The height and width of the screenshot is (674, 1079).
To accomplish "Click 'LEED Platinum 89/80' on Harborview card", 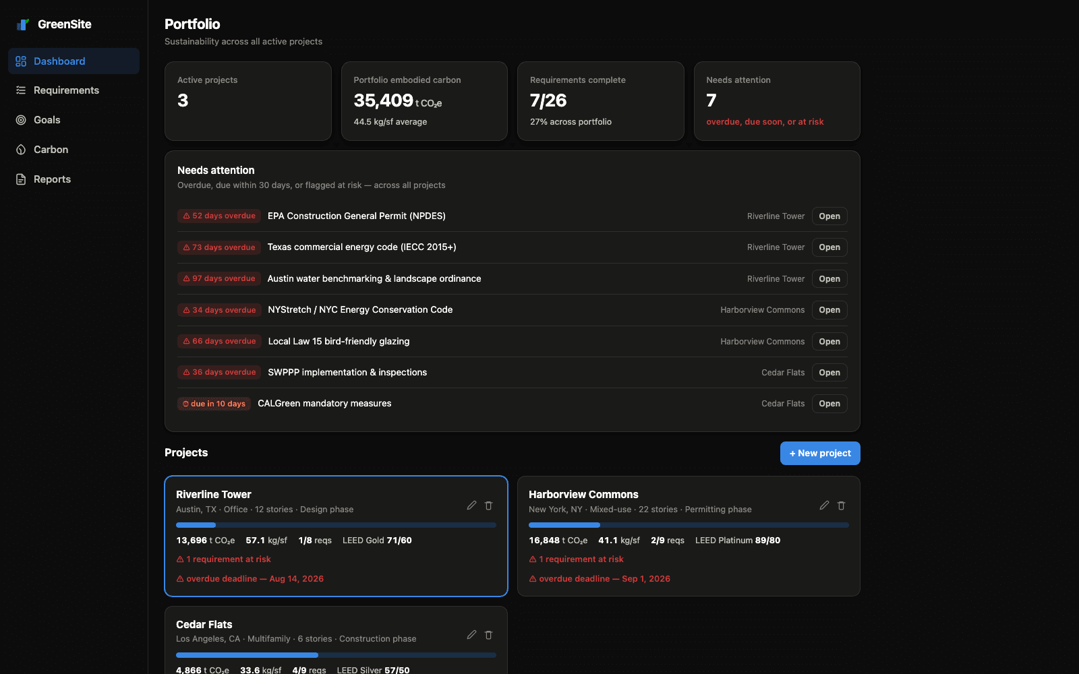I will (x=738, y=541).
